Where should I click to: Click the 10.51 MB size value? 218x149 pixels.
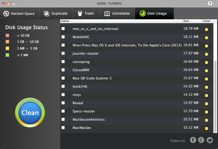pyautogui.click(x=191, y=119)
